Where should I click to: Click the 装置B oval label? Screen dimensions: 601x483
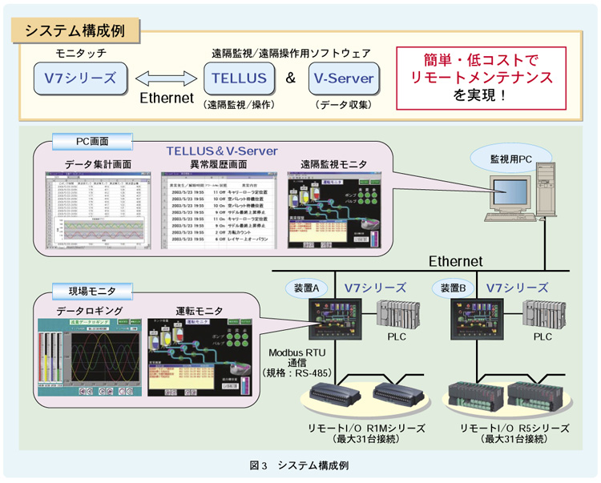(453, 288)
